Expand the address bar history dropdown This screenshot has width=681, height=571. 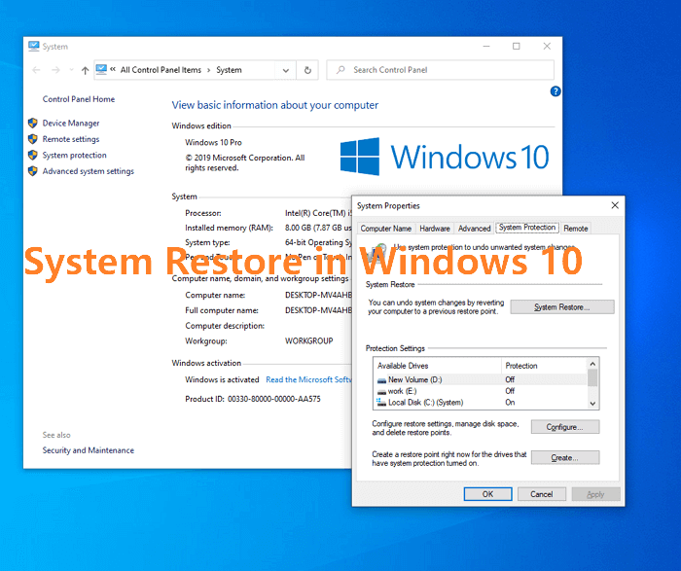pos(285,70)
